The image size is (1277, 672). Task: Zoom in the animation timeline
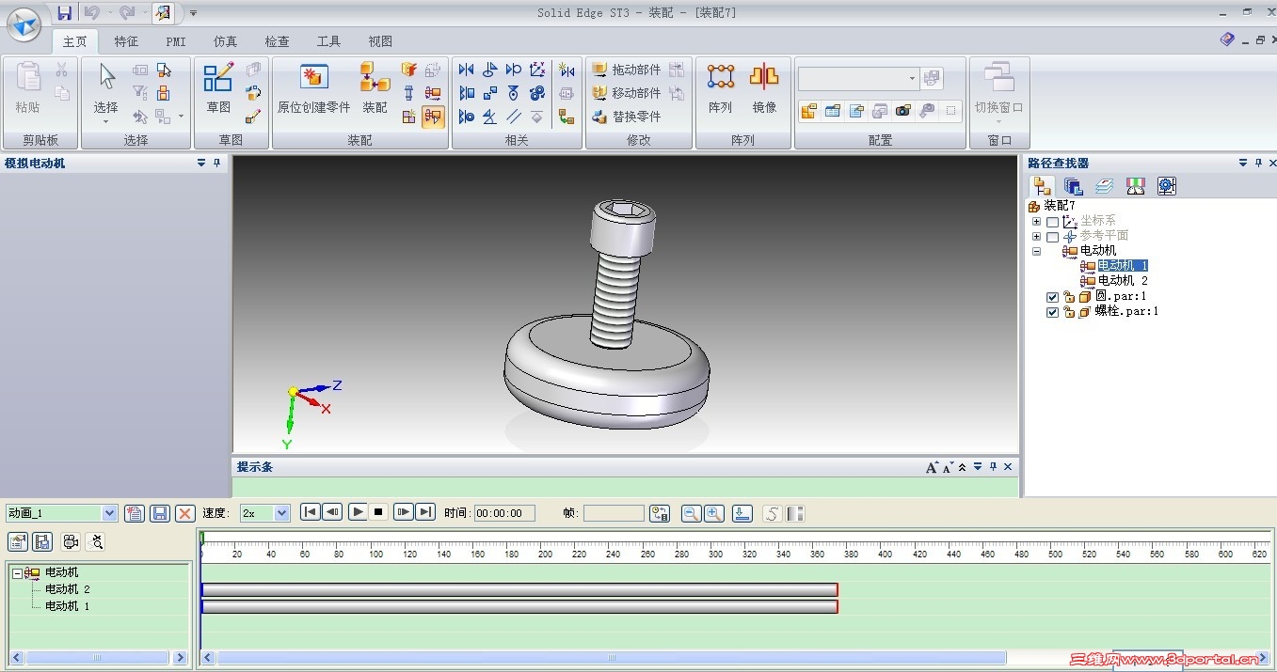point(714,513)
